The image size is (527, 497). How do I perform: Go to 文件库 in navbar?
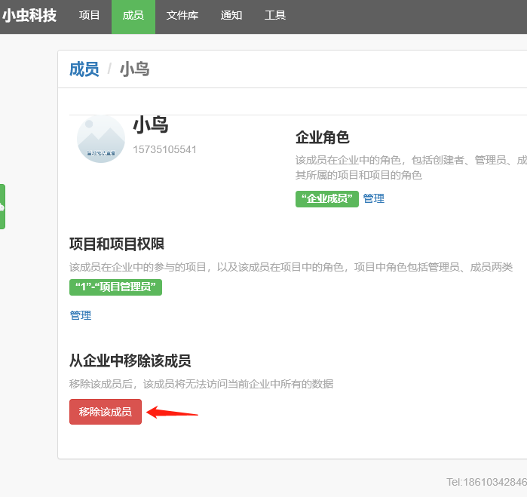pos(182,16)
